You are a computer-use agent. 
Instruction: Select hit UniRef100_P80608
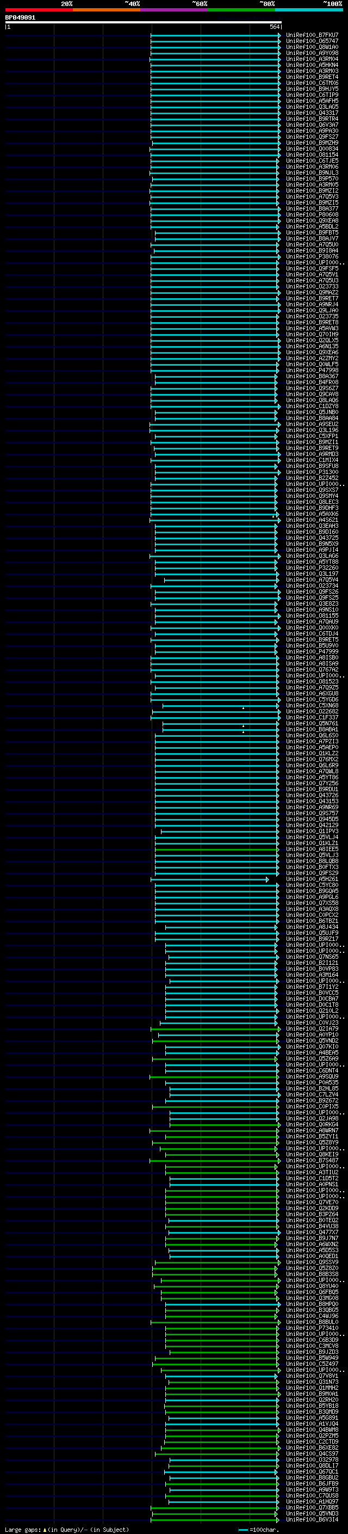312,215
